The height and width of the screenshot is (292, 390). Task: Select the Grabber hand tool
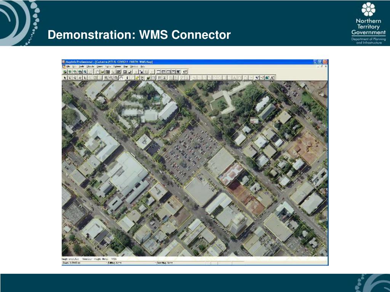coord(121,78)
